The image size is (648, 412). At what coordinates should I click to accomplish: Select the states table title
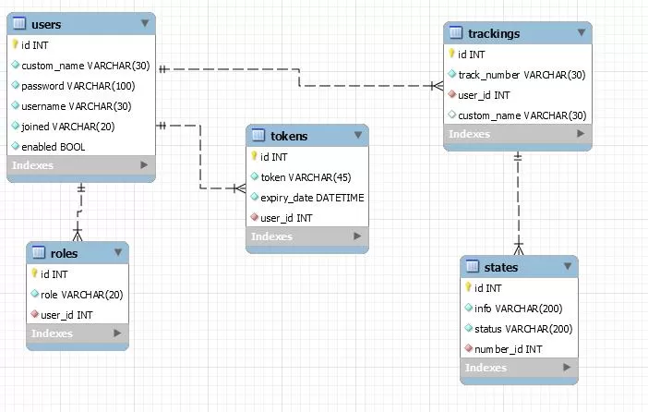501,267
